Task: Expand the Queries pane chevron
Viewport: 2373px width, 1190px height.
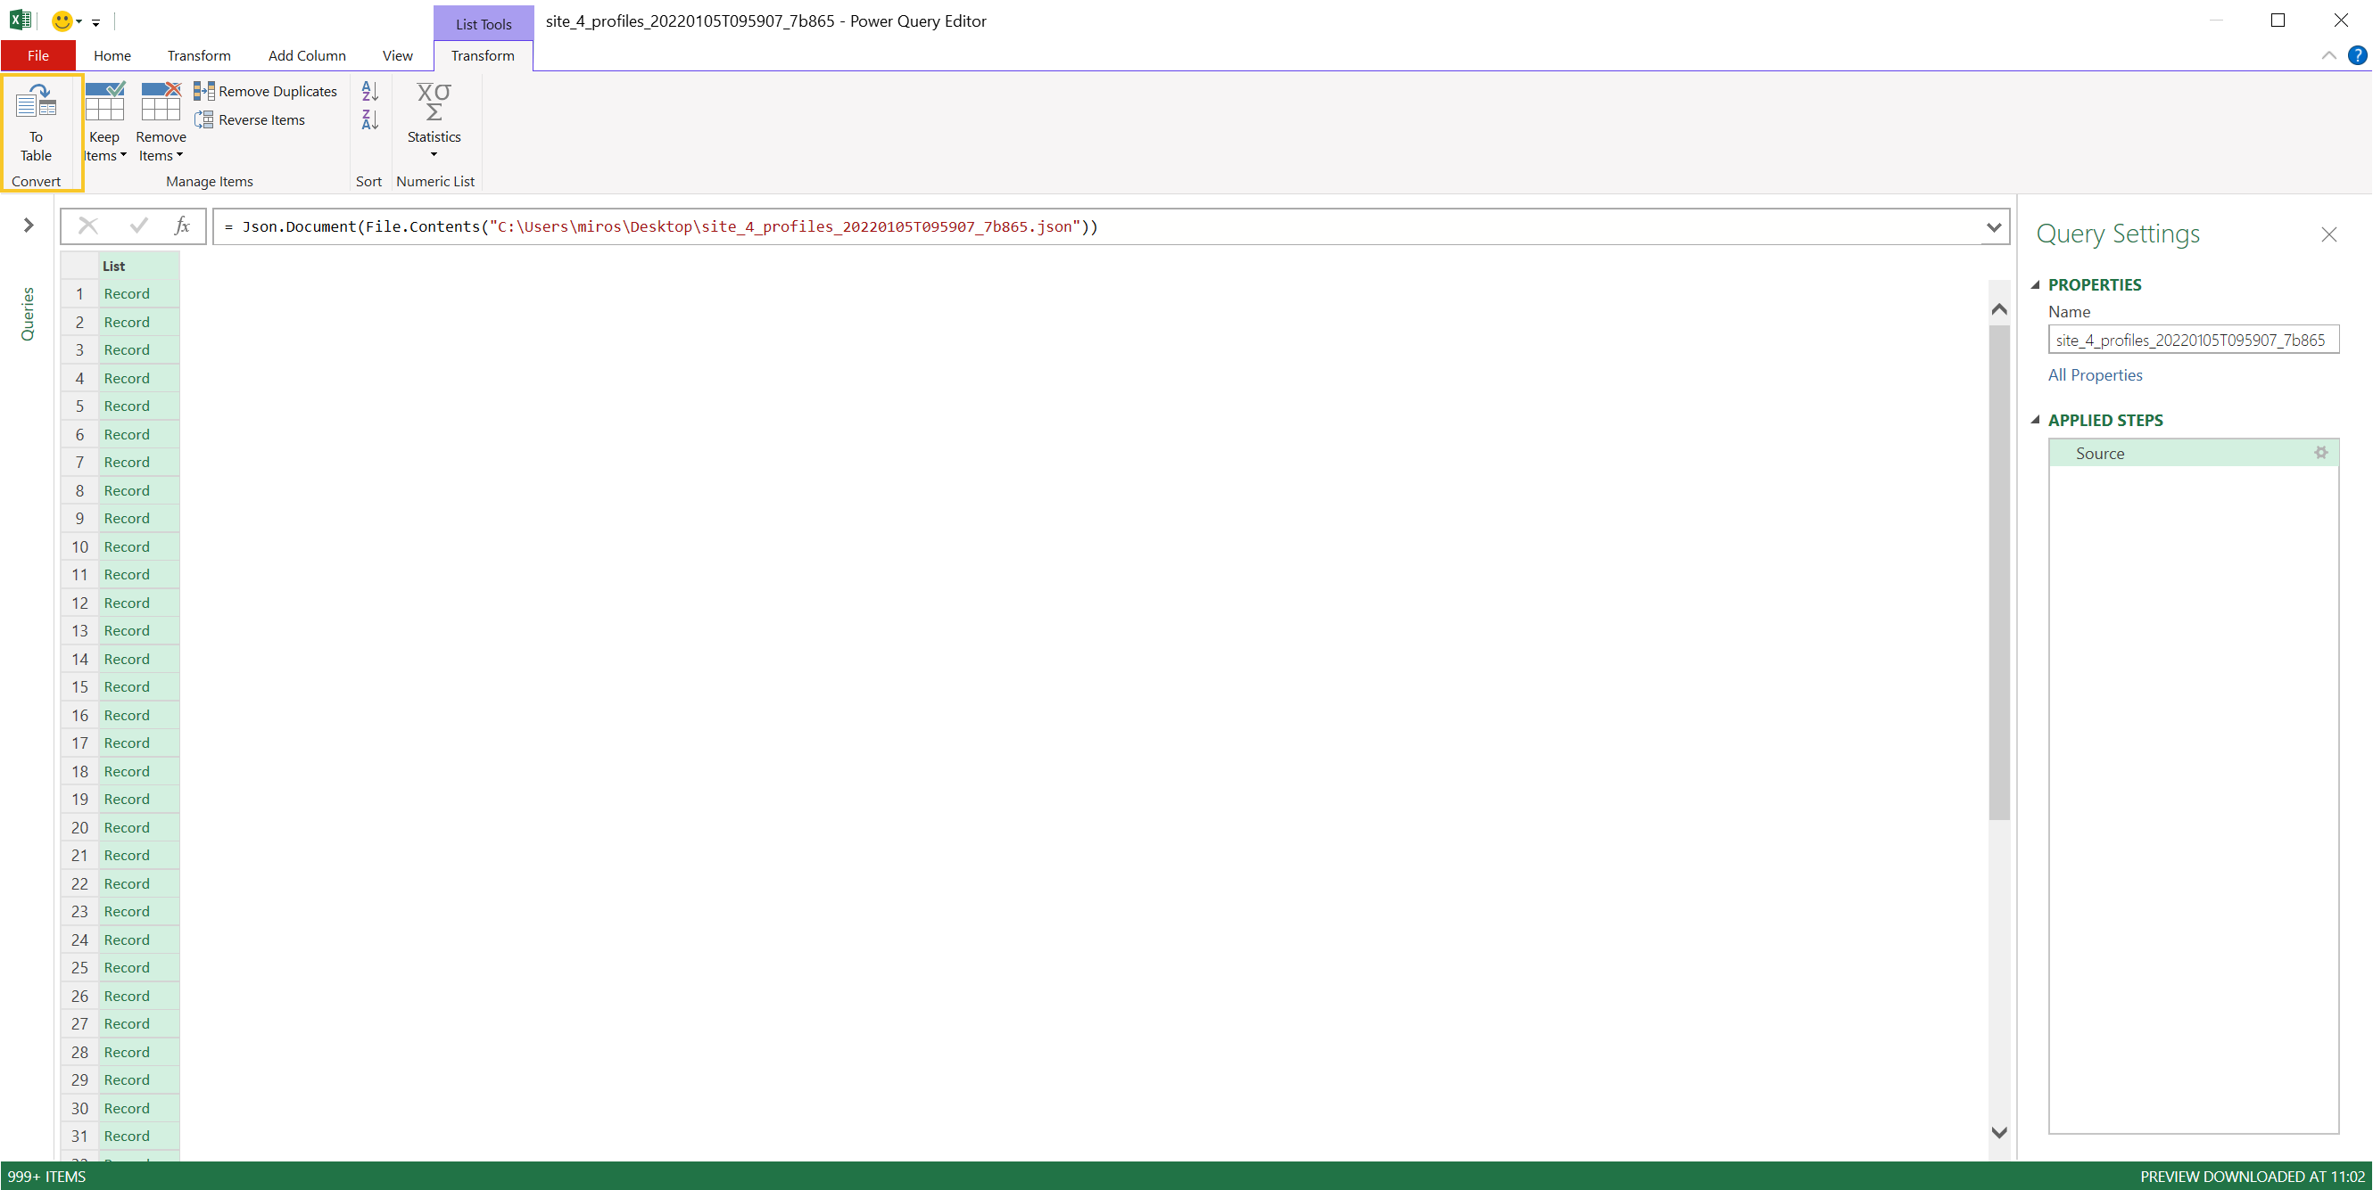Action: [x=29, y=225]
